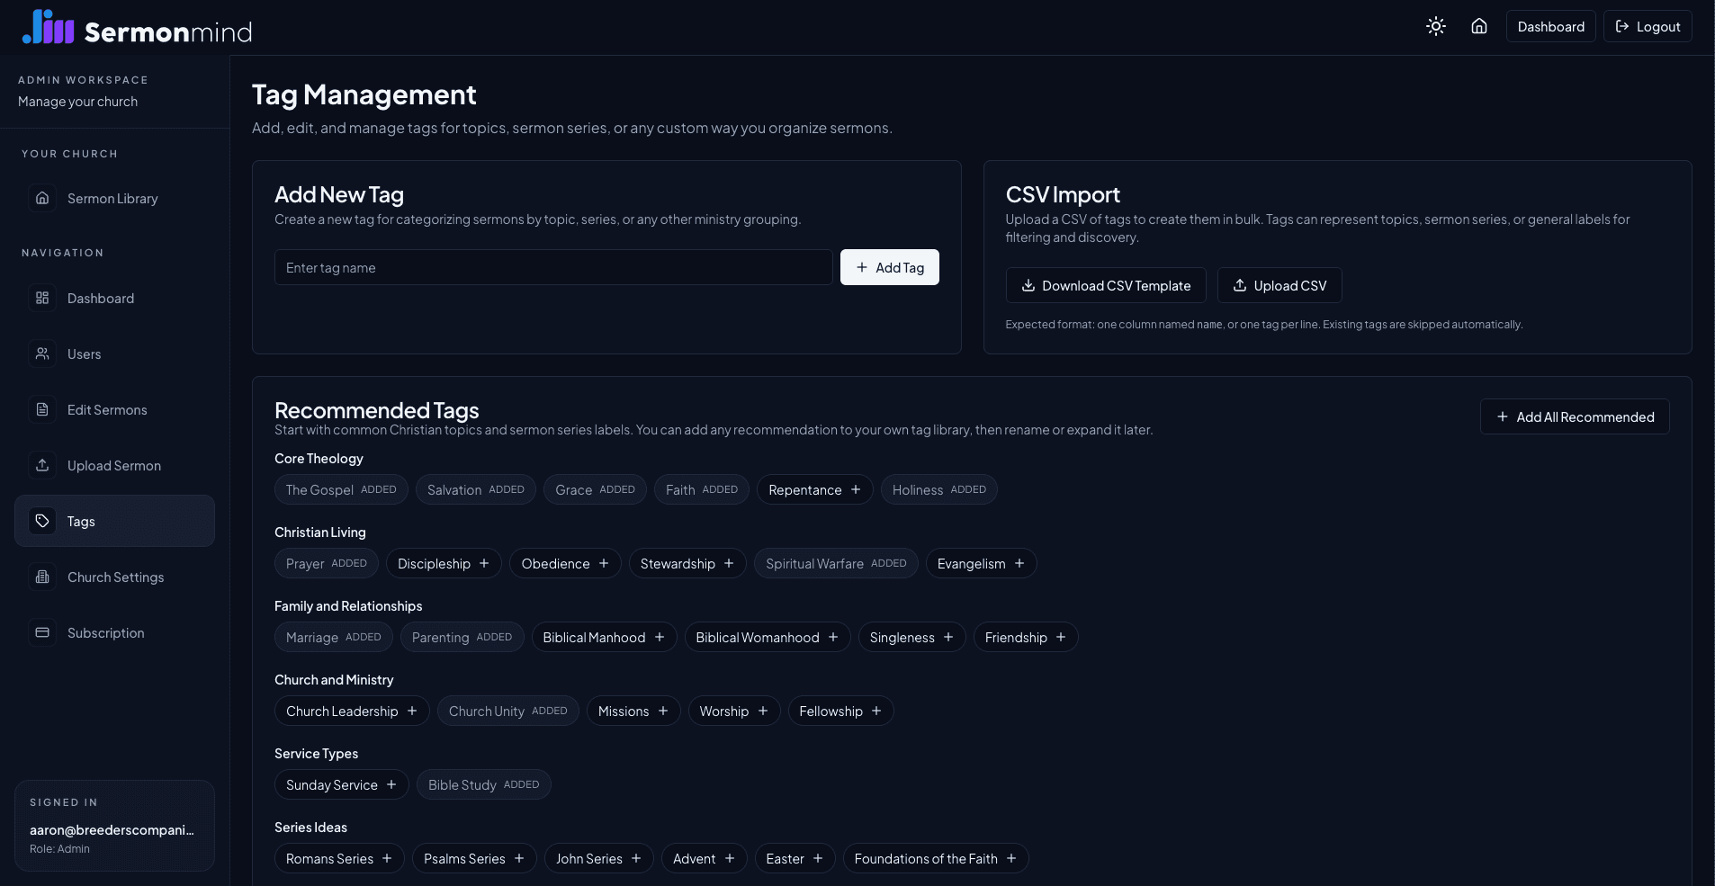Click the added Holiness tag chip
Image resolution: width=1715 pixels, height=886 pixels.
click(x=939, y=489)
